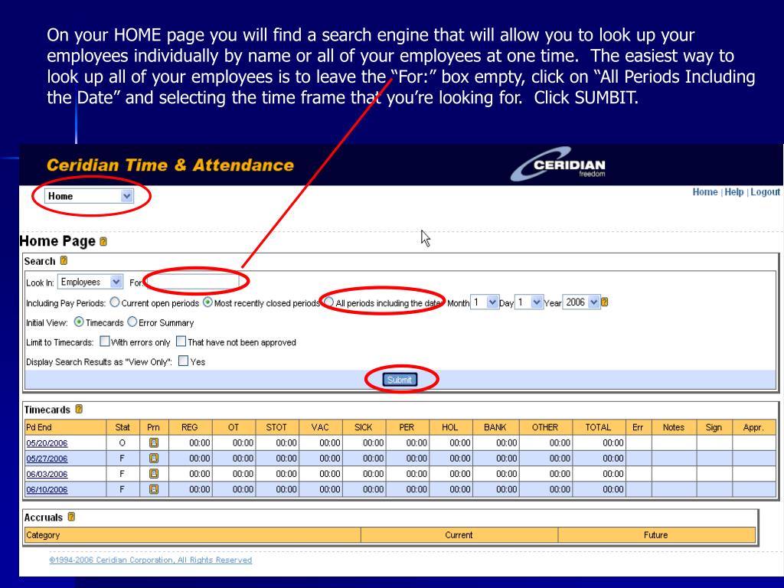Viewport: 784px width, 588px height.
Task: Open timecard for 06/03/2006
Action: [x=47, y=474]
